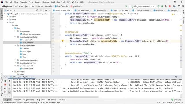The width and height of the screenshot is (185, 104).
Task: Open the Navigate menu
Action: pos(23,2)
